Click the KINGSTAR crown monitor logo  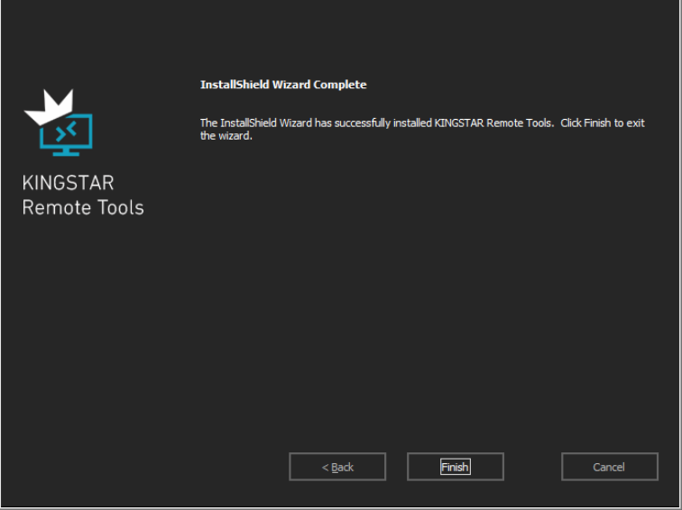[x=59, y=123]
